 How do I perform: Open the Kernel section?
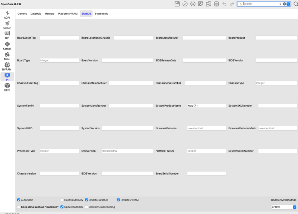point(7,46)
